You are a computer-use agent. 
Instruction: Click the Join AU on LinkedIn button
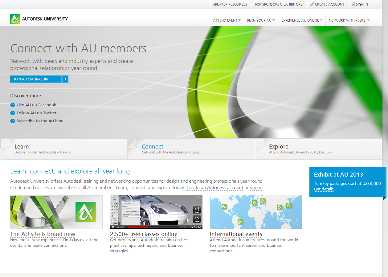click(x=39, y=79)
